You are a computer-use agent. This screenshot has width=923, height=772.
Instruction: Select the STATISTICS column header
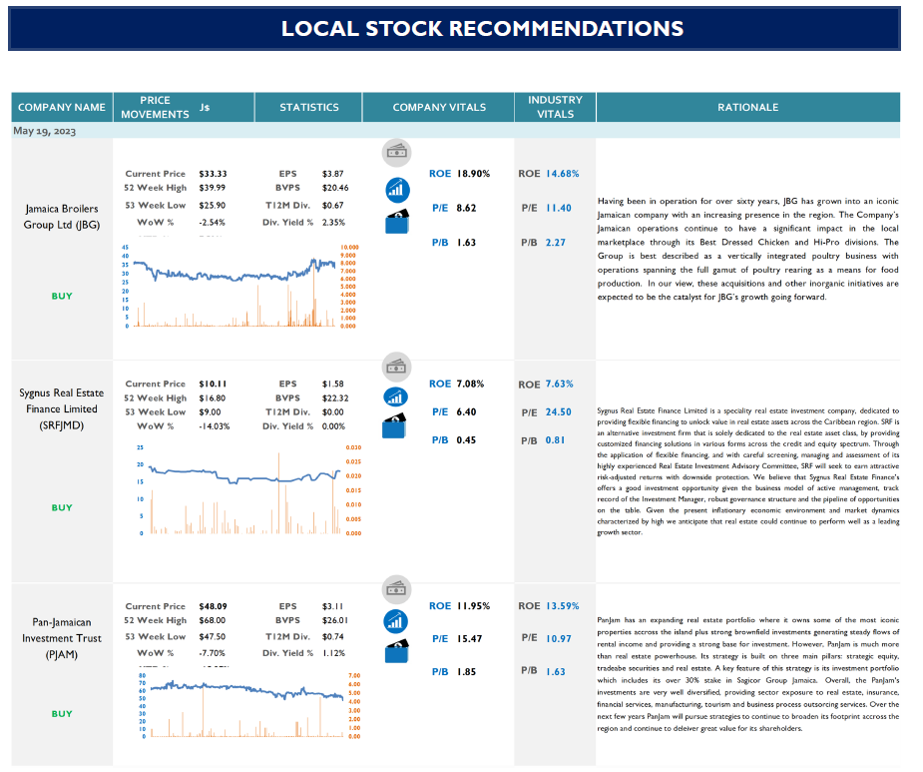click(x=309, y=107)
